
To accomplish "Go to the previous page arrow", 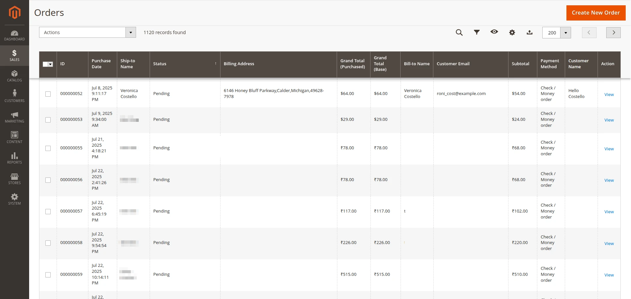I will click(589, 32).
